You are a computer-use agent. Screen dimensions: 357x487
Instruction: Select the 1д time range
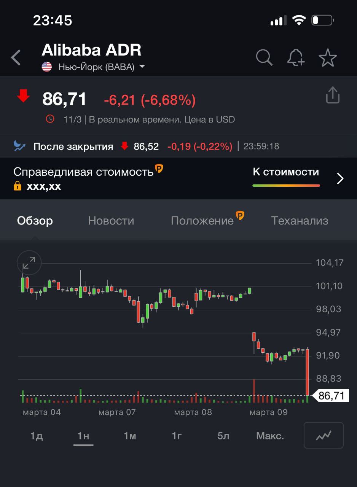[37, 436]
